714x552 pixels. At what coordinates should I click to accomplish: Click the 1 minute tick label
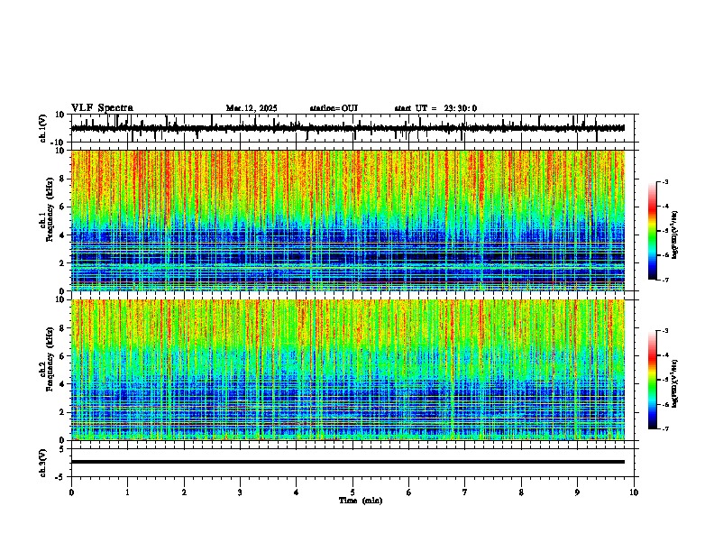click(127, 492)
